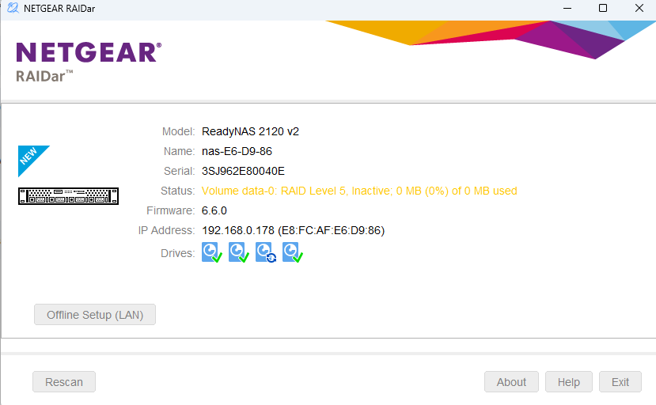Exit the RAIDar application
Image resolution: width=656 pixels, height=405 pixels.
[620, 381]
